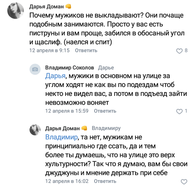Screen dimensions: 195x191
Task: Open Владимир Соколов profile via name
Action: (x=69, y=68)
